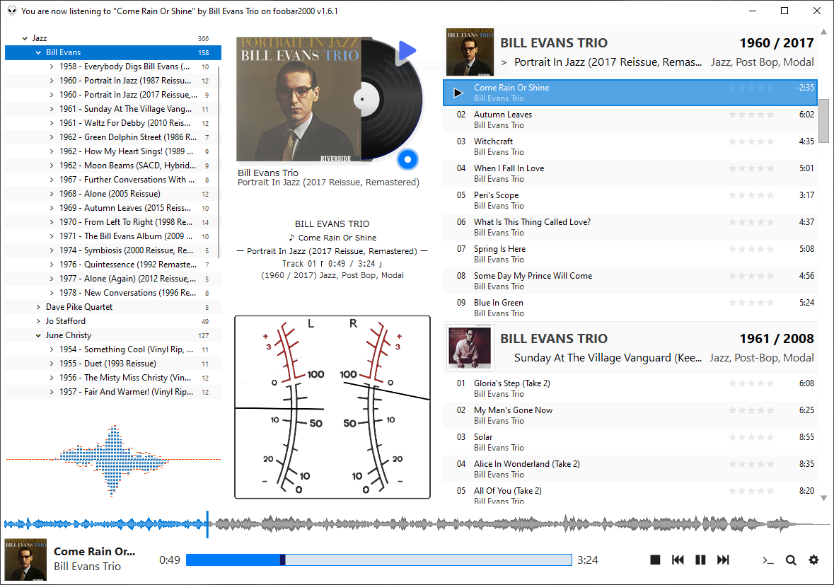Click the play indicator on Come Rain Or Shine
This screenshot has width=834, height=585.
coord(458,93)
